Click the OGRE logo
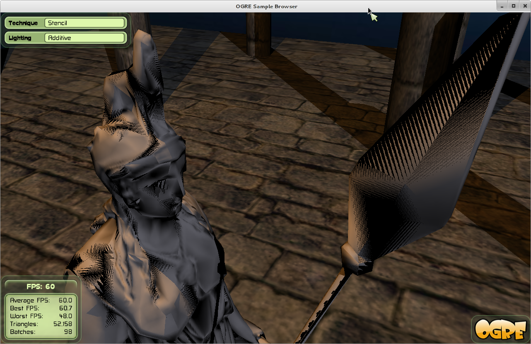Image resolution: width=531 pixels, height=344 pixels. (x=500, y=329)
